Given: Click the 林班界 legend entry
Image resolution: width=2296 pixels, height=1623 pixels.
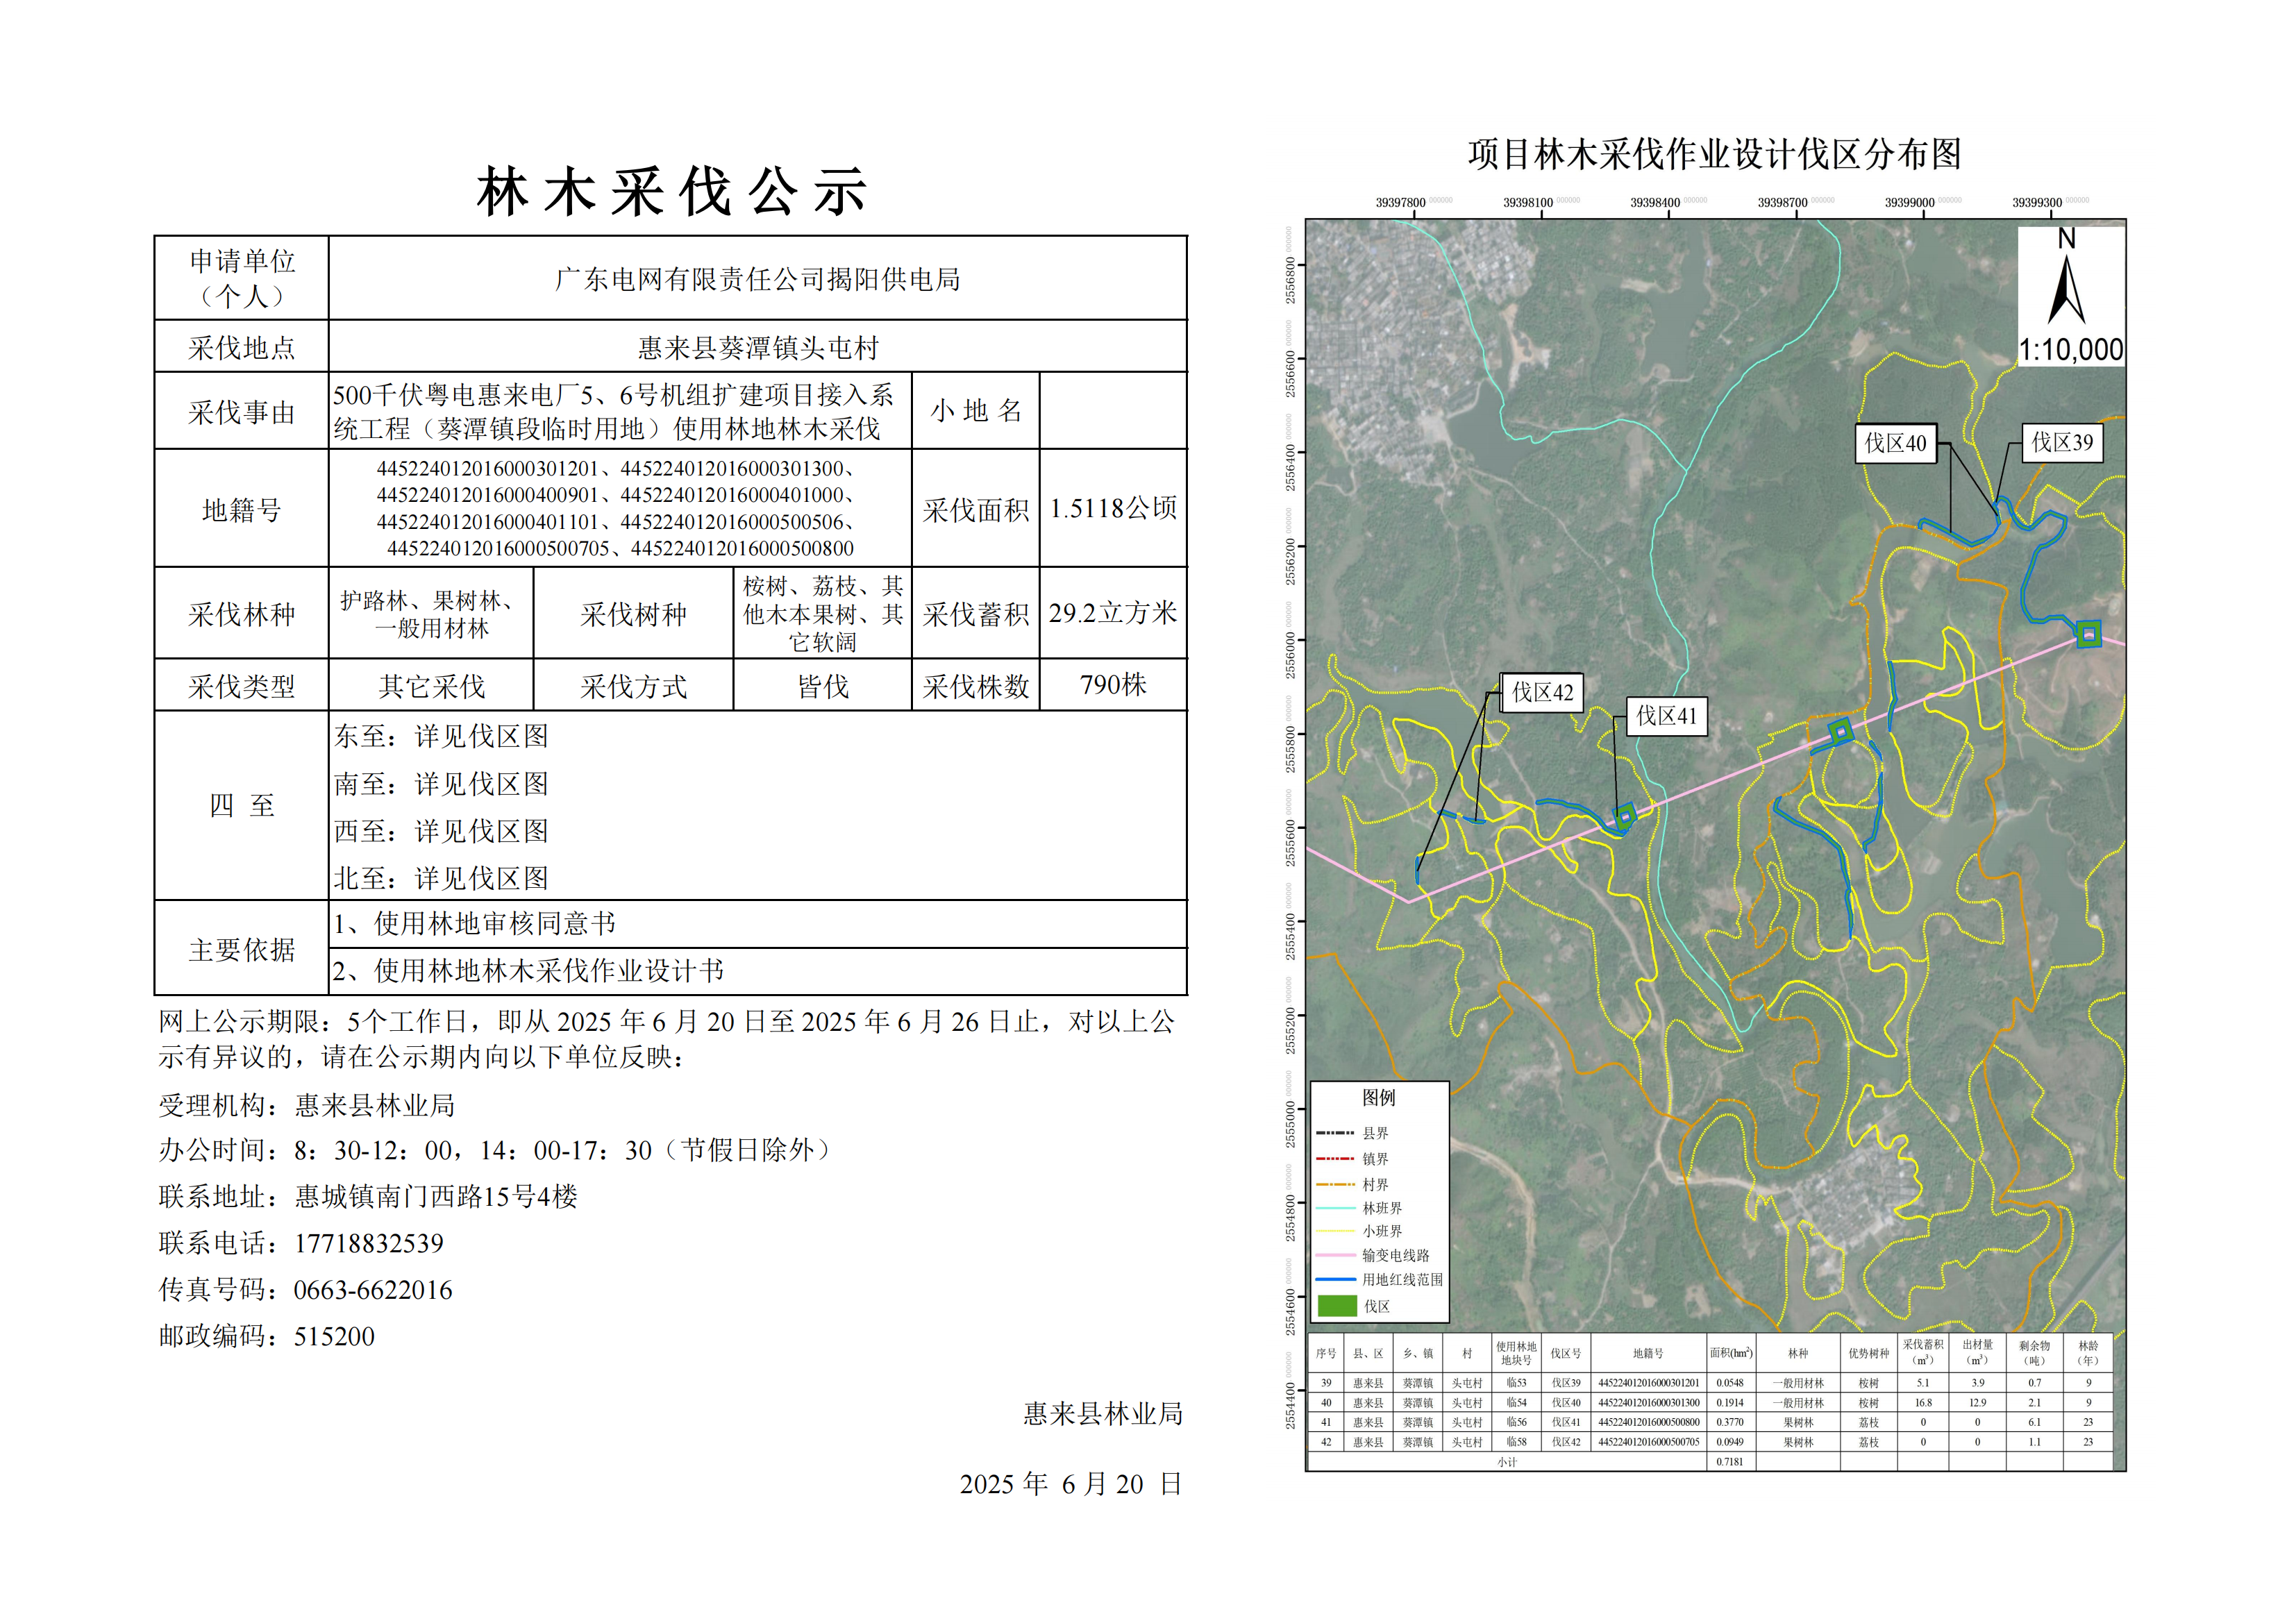Looking at the screenshot, I should coord(1360,1208).
